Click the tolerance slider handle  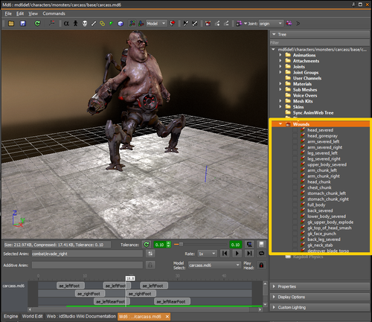click(181, 245)
